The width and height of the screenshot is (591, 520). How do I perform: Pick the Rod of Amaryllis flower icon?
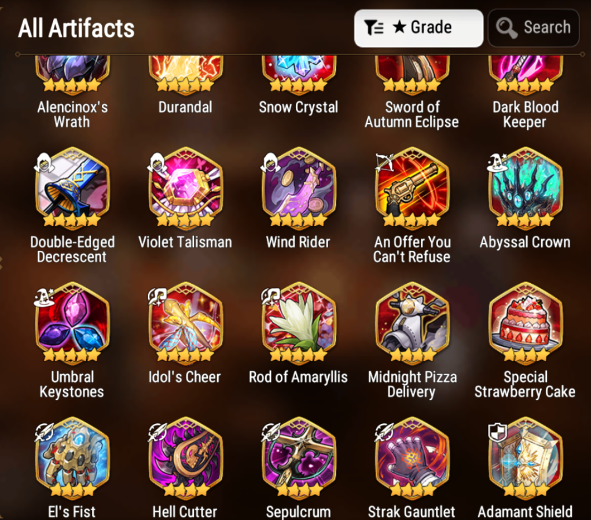pos(299,323)
